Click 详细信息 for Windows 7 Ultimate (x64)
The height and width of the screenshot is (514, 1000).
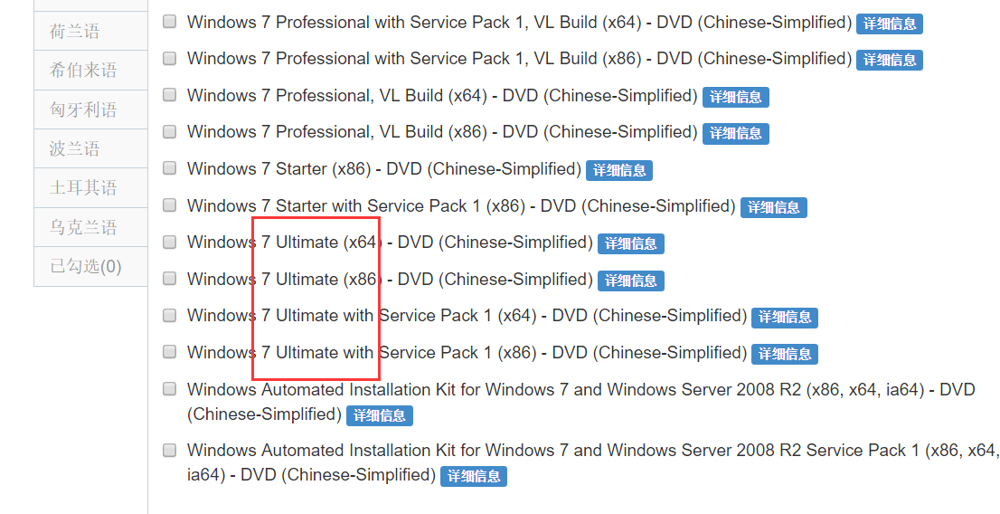(631, 243)
